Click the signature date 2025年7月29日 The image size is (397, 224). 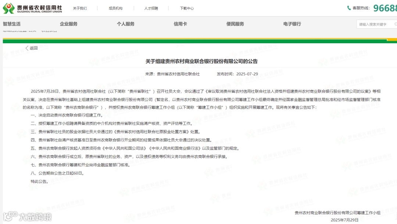tap(344, 220)
